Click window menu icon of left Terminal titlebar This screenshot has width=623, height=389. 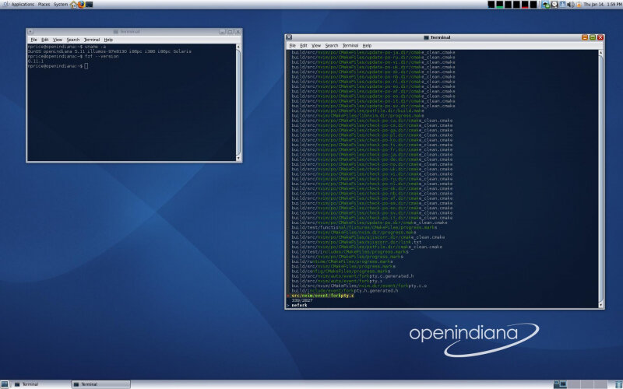click(30, 31)
